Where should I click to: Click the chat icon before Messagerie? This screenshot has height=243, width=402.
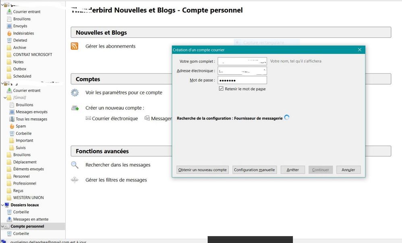coord(147,118)
